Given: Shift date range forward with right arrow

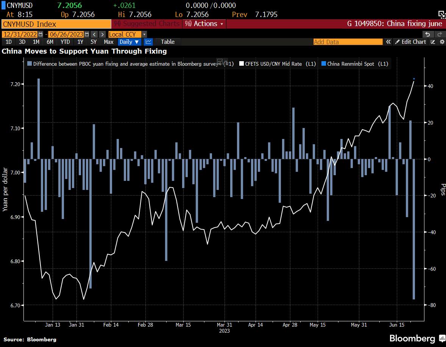Looking at the screenshot, I should coord(102,34).
